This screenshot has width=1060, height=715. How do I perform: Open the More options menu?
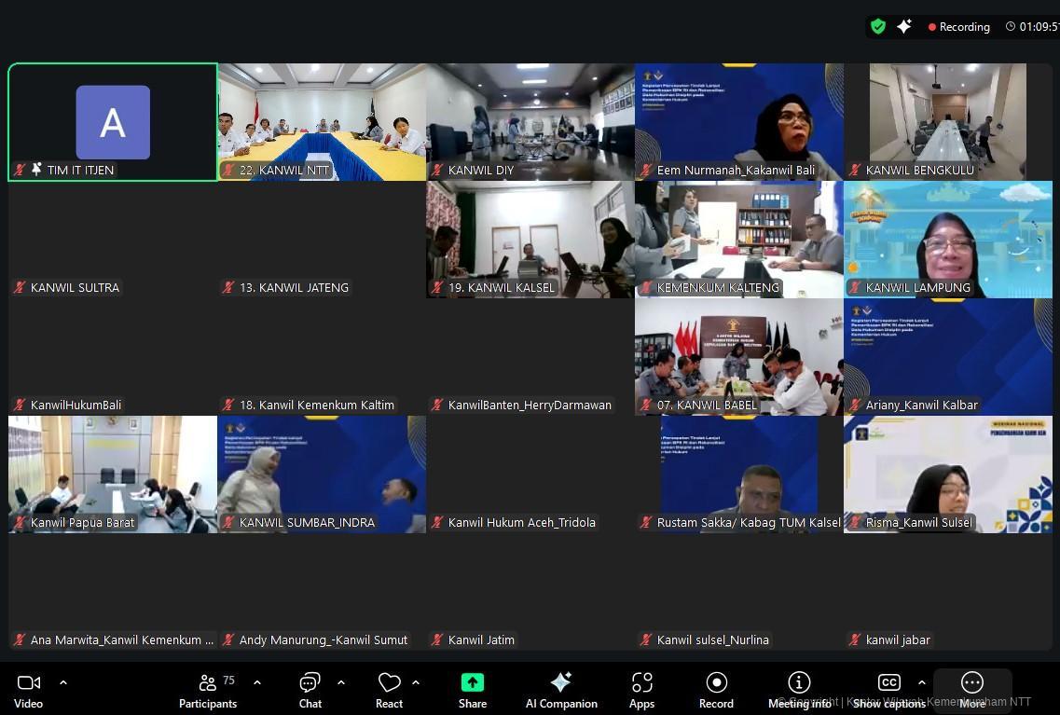tap(972, 690)
